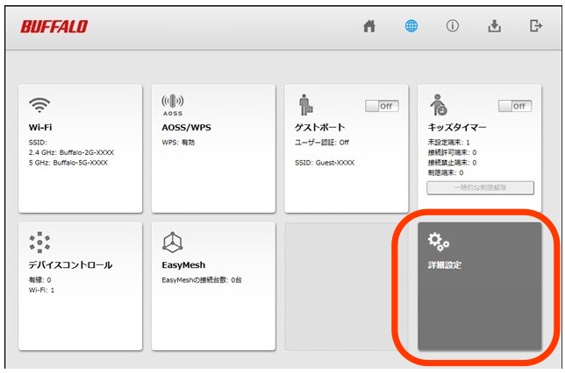565x373 pixels.
Task: Click the BUFFALO logo
Action: tap(54, 26)
